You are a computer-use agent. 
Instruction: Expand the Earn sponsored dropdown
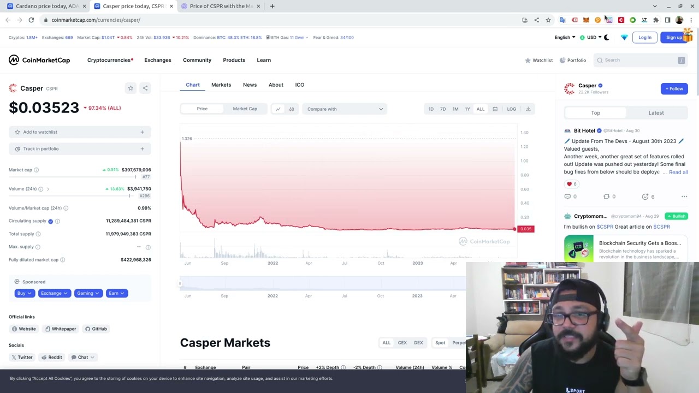tap(116, 293)
